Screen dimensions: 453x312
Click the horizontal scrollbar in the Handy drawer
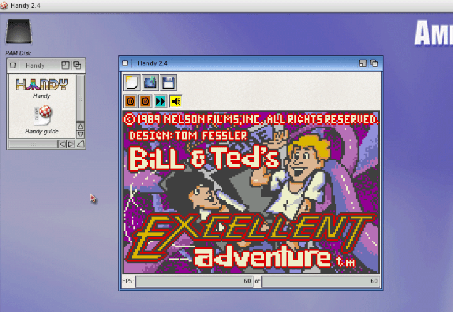point(33,144)
